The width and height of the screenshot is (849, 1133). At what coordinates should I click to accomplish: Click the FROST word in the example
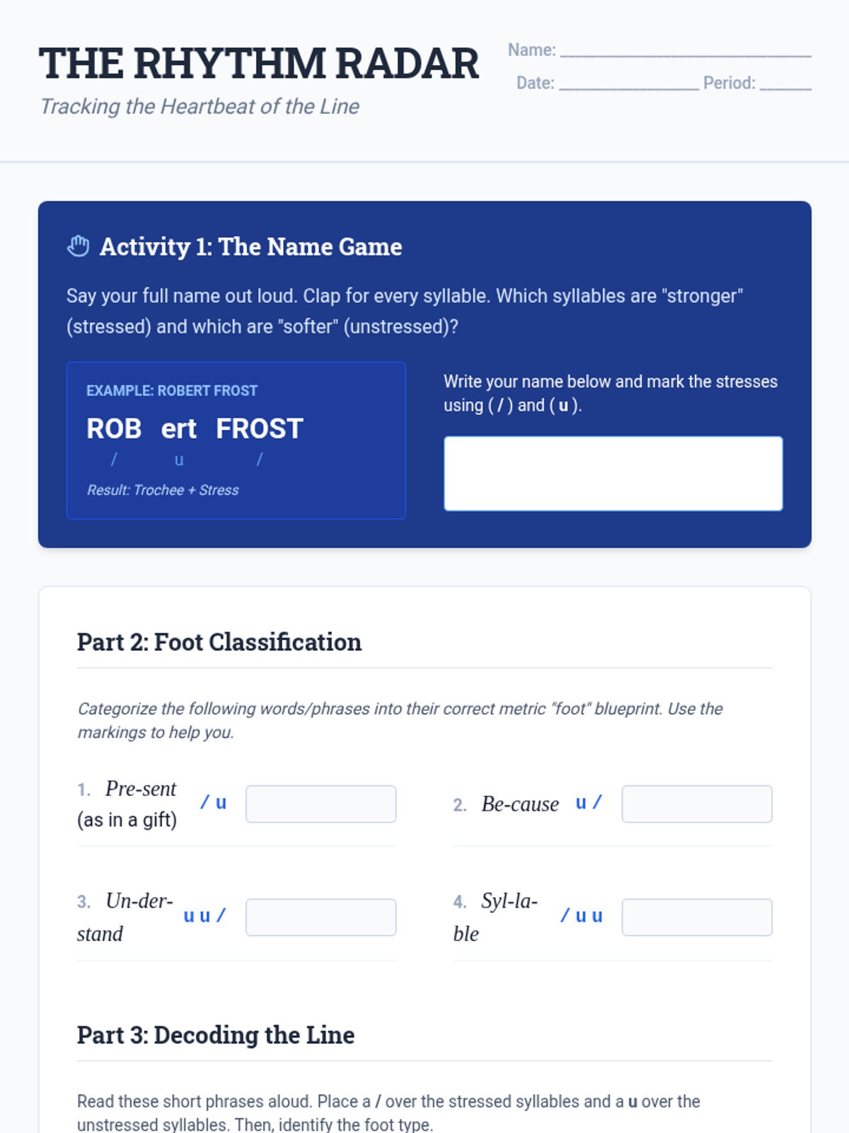[259, 428]
